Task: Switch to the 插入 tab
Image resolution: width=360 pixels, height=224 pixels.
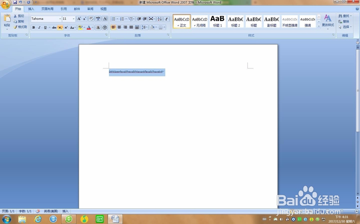Action: (x=31, y=9)
